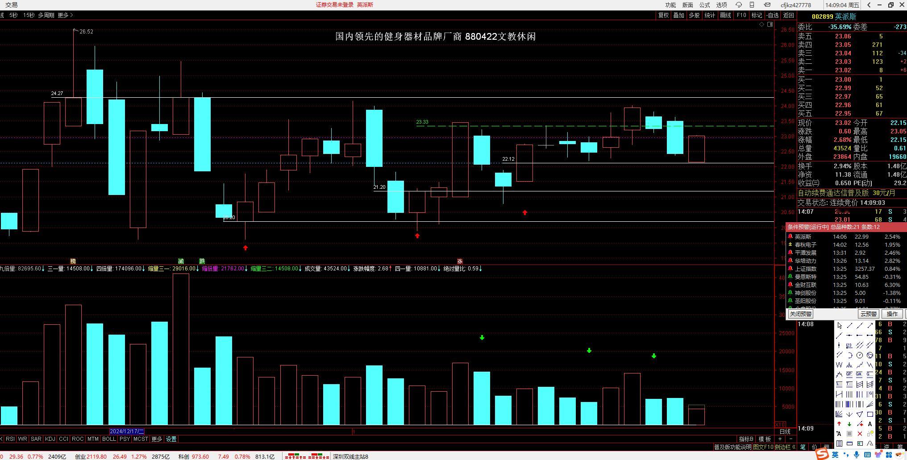Viewport: 907px width, 460px height.
Task: Select the arrow cursor drawing tool
Action: tap(839, 325)
